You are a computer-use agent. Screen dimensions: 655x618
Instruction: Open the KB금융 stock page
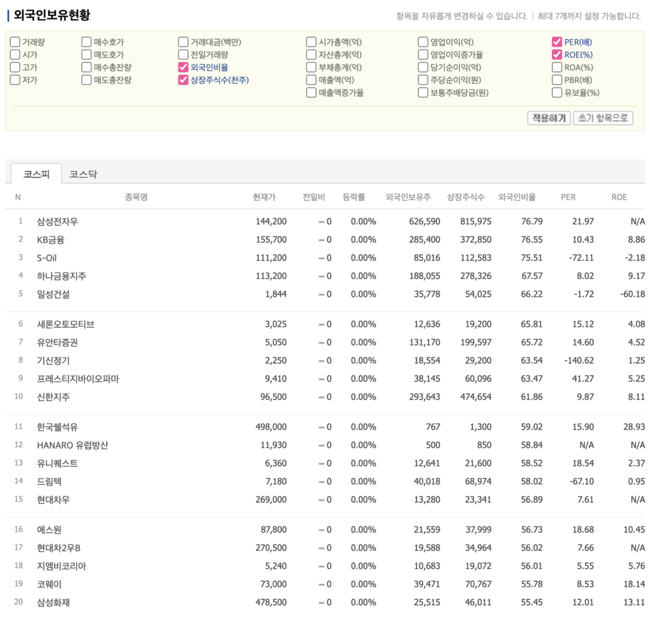click(51, 239)
